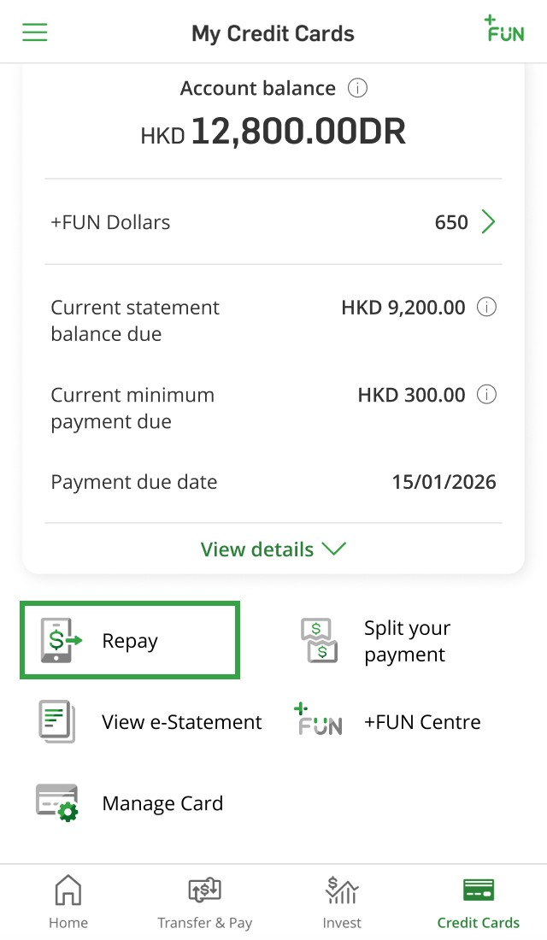The height and width of the screenshot is (940, 547).
Task: Tap the +FUN logo in header
Action: tap(503, 29)
